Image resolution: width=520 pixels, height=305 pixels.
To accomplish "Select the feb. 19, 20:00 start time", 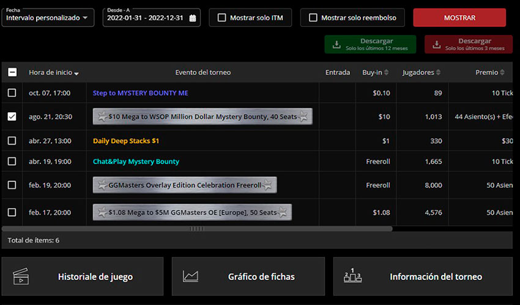I will [x=50, y=185].
